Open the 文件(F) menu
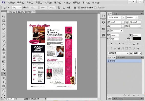Screen dimensions: 145x101 [11, 3]
